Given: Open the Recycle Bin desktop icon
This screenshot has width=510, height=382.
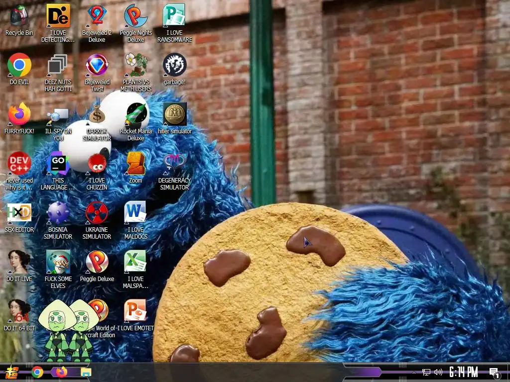Looking at the screenshot, I should tap(19, 20).
